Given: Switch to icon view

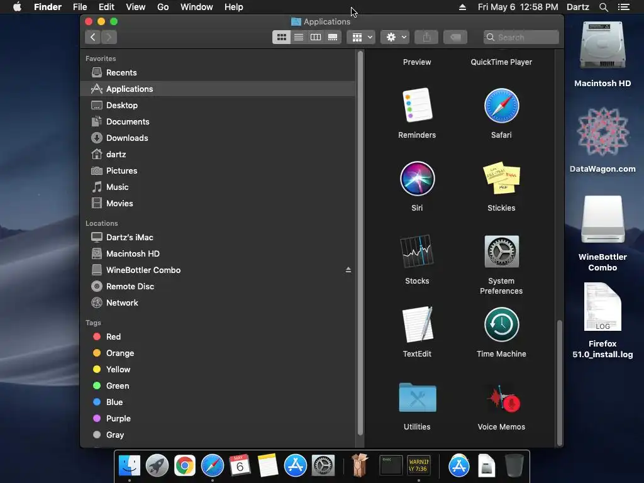Looking at the screenshot, I should 281,37.
